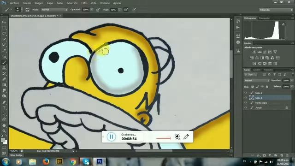The height and width of the screenshot is (166, 295).
Task: Hide the Fondo layer
Action: tap(246, 107)
